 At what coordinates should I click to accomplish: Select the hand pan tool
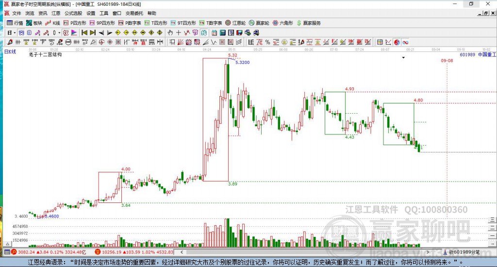170,33
